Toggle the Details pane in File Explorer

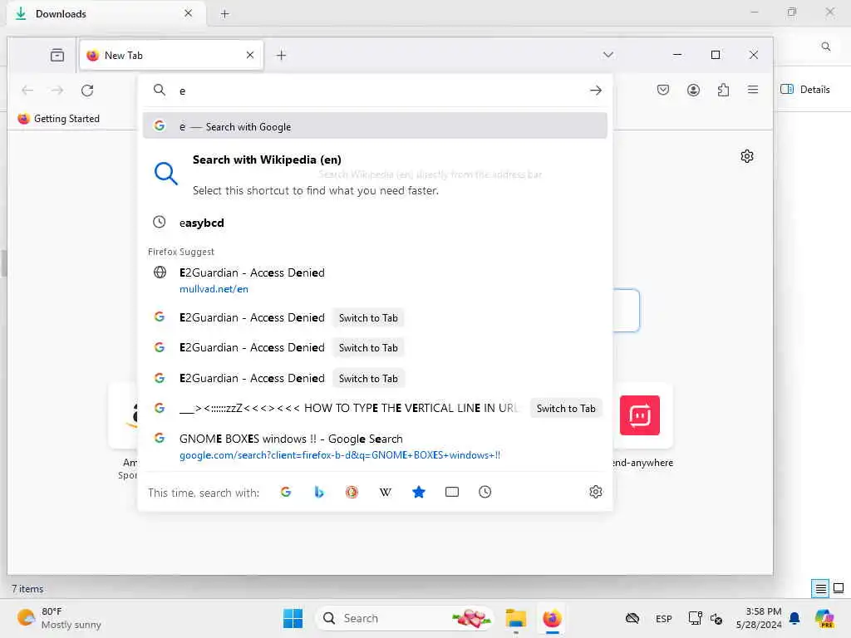pyautogui.click(x=805, y=90)
